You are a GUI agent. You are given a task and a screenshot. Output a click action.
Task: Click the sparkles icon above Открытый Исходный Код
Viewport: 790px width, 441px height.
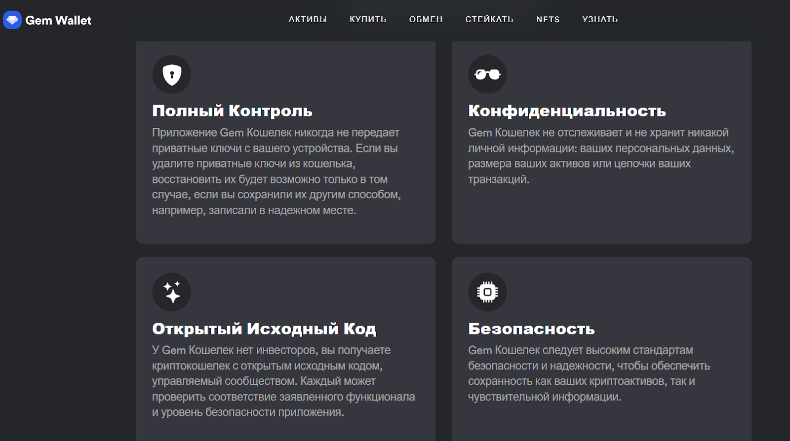pyautogui.click(x=172, y=292)
